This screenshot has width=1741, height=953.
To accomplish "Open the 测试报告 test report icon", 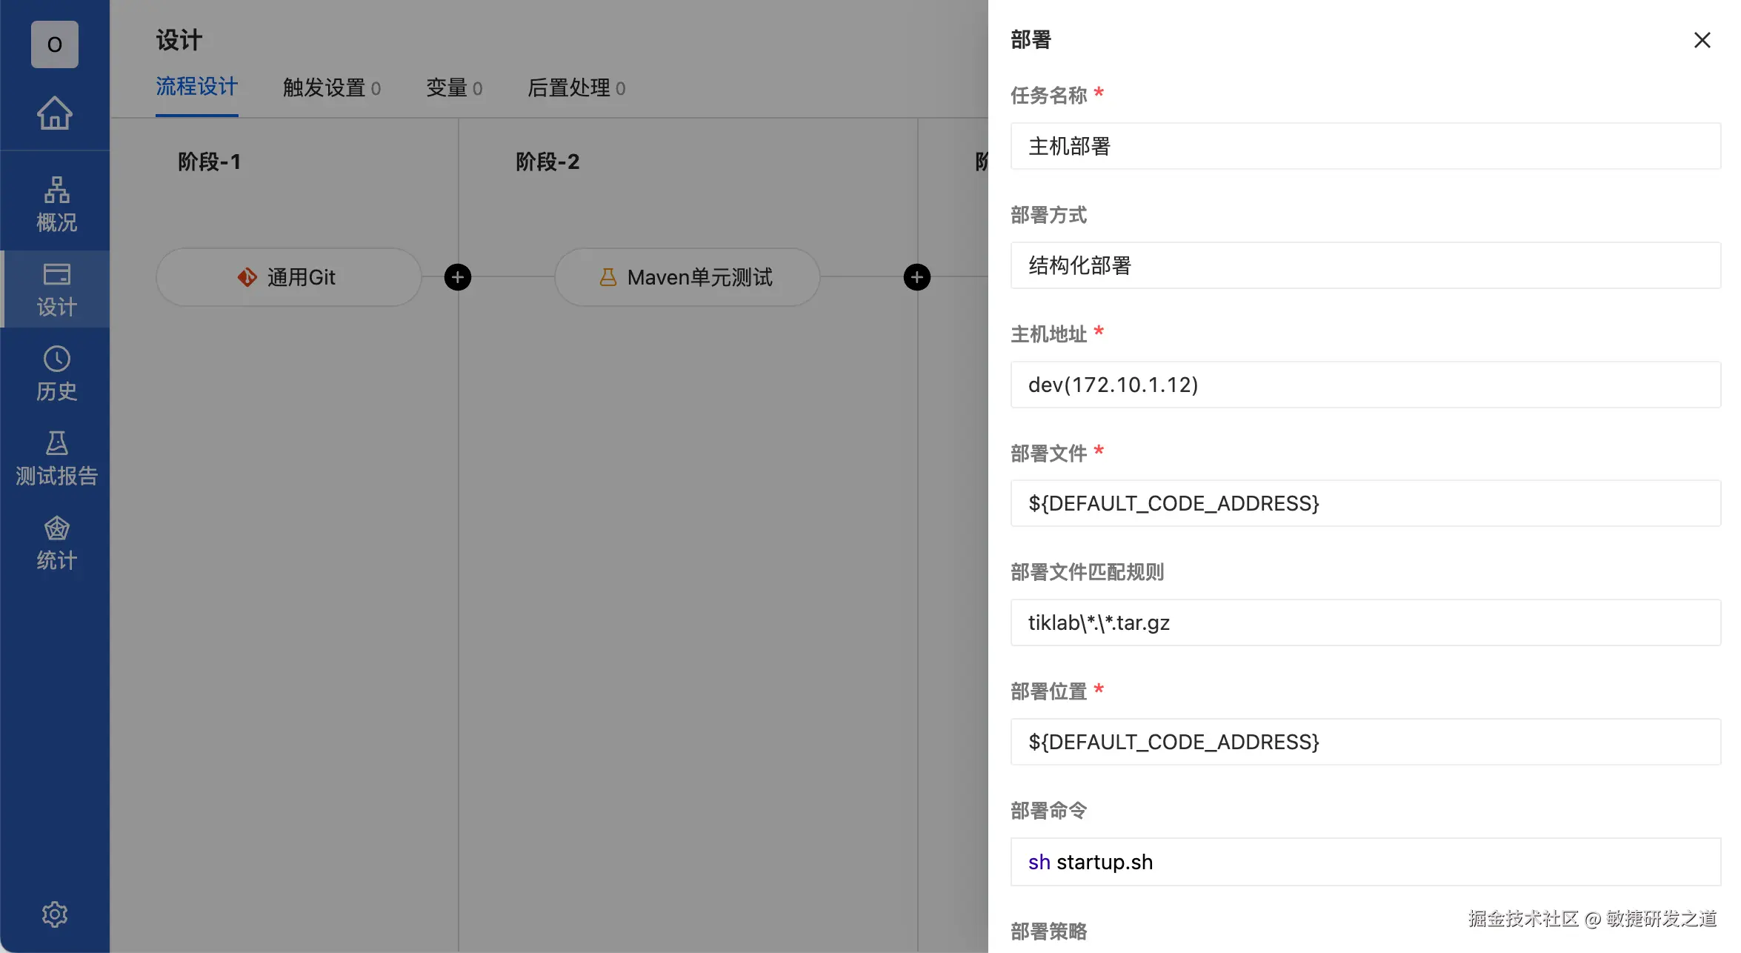I will (56, 458).
